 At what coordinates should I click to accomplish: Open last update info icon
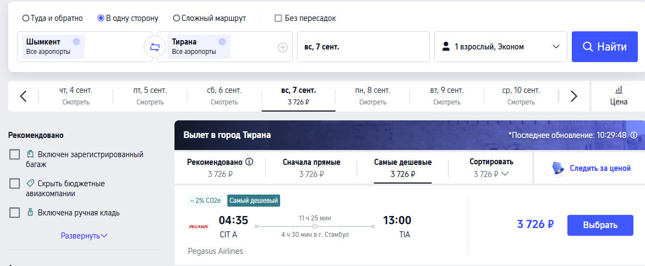[634, 135]
